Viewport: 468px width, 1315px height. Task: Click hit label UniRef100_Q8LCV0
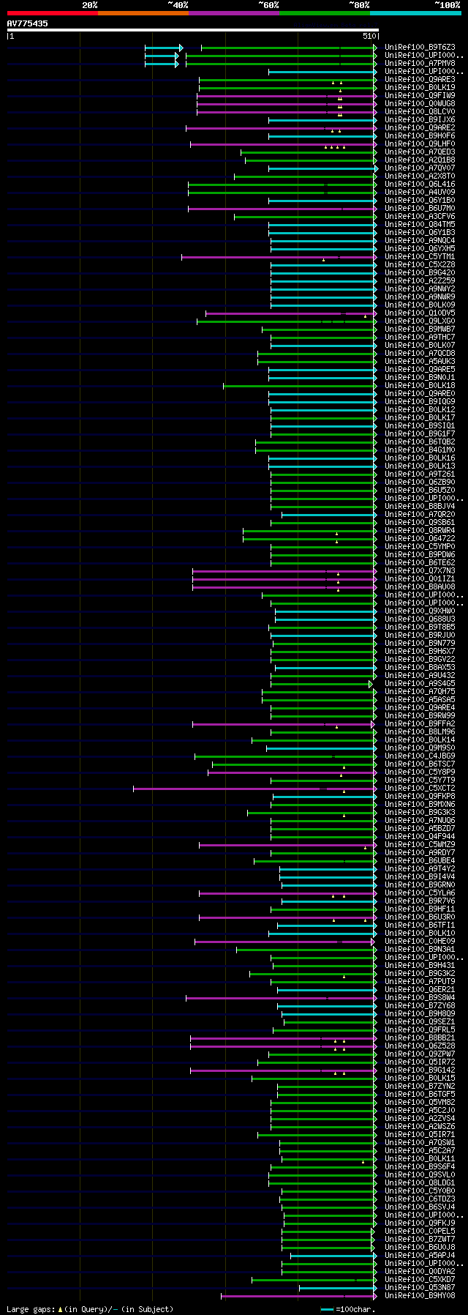click(420, 112)
